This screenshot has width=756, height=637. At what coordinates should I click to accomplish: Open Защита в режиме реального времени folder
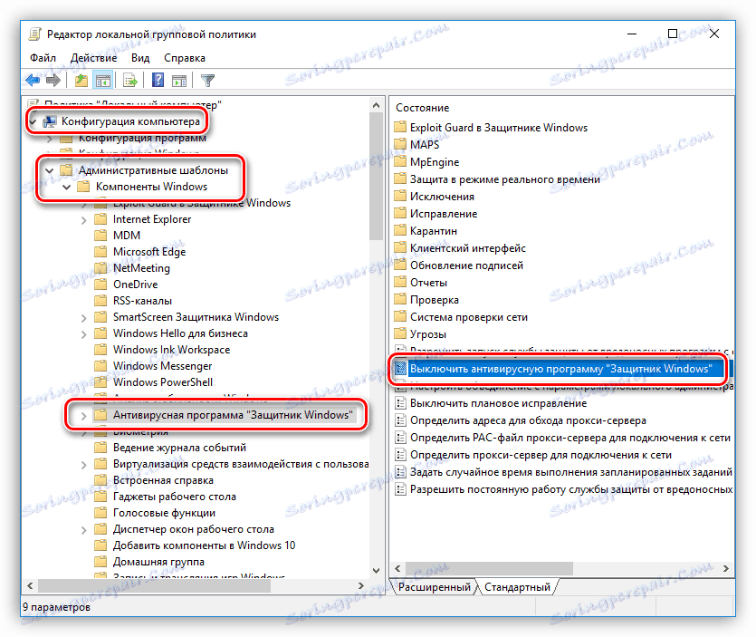click(505, 179)
